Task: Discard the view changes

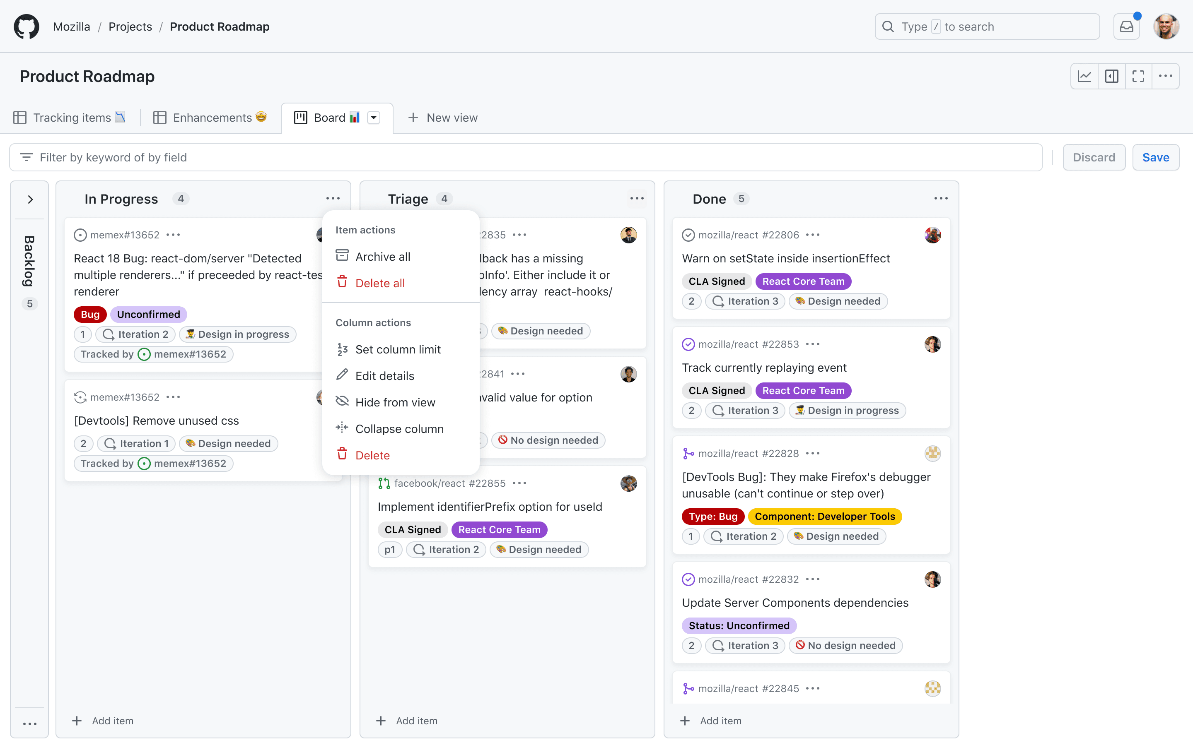Action: (1094, 157)
